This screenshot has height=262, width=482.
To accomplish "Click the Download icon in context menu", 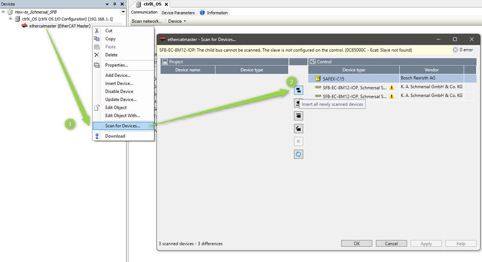I will pyautogui.click(x=97, y=136).
